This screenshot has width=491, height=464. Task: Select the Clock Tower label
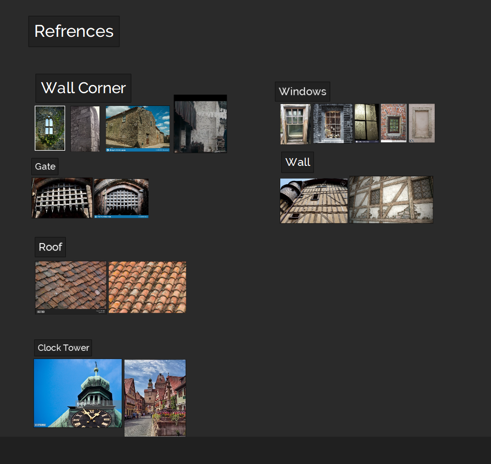coord(63,348)
